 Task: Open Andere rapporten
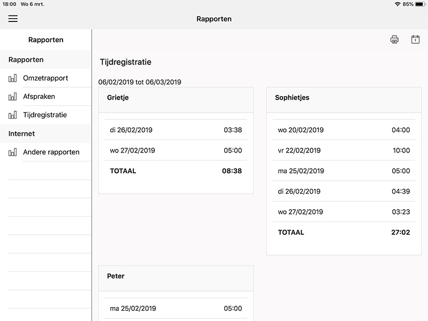click(45, 152)
